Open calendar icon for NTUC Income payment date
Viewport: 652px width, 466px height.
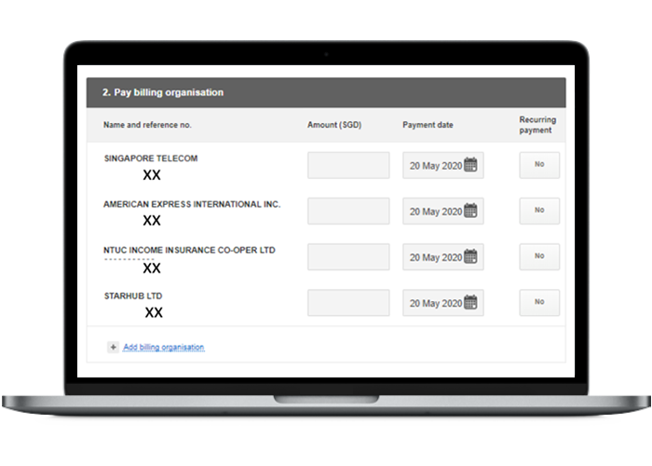470,256
